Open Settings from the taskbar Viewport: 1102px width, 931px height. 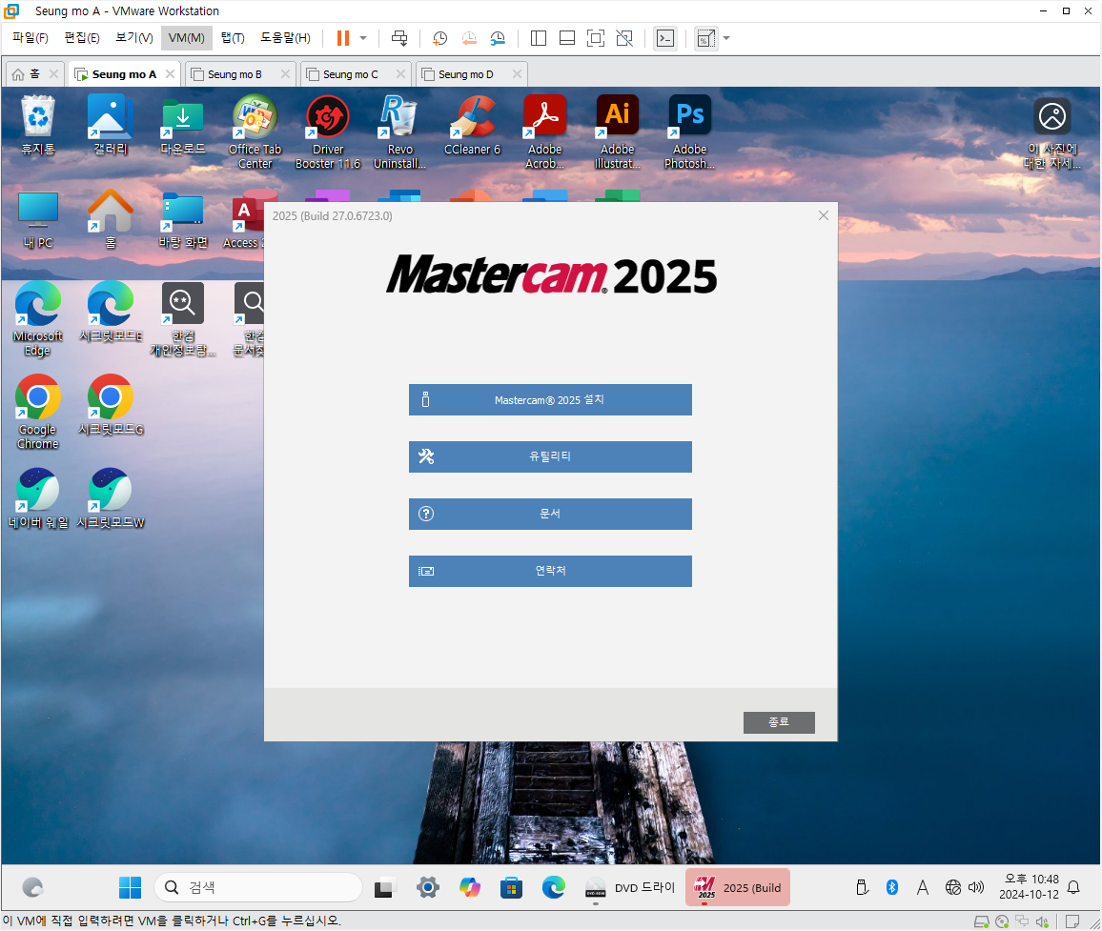pyautogui.click(x=427, y=887)
